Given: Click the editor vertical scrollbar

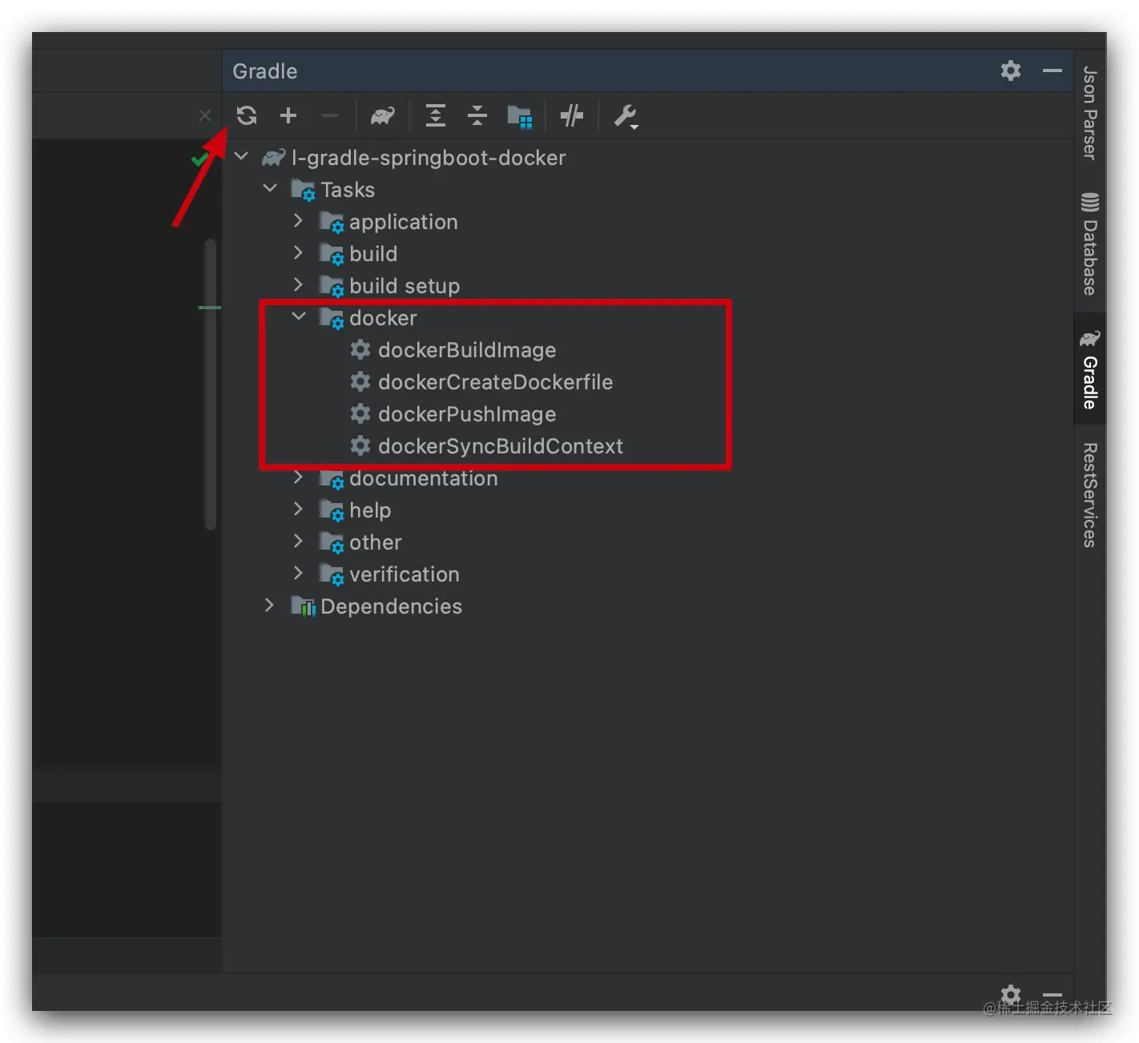Looking at the screenshot, I should (x=210, y=385).
